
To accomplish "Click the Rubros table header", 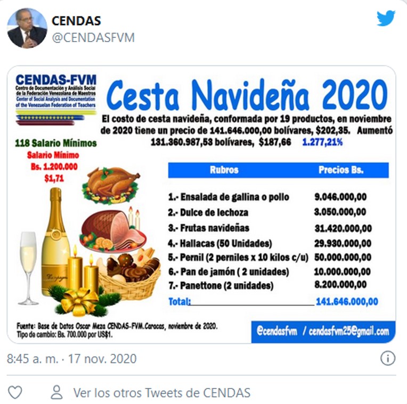I will click(x=224, y=170).
